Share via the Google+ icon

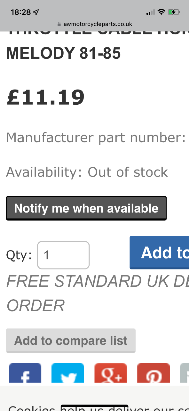pyautogui.click(x=111, y=373)
